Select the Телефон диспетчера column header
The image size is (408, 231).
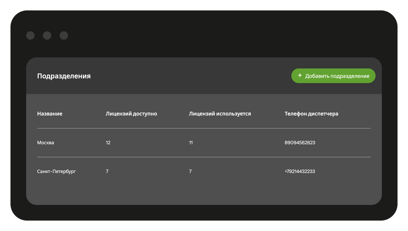pyautogui.click(x=311, y=114)
